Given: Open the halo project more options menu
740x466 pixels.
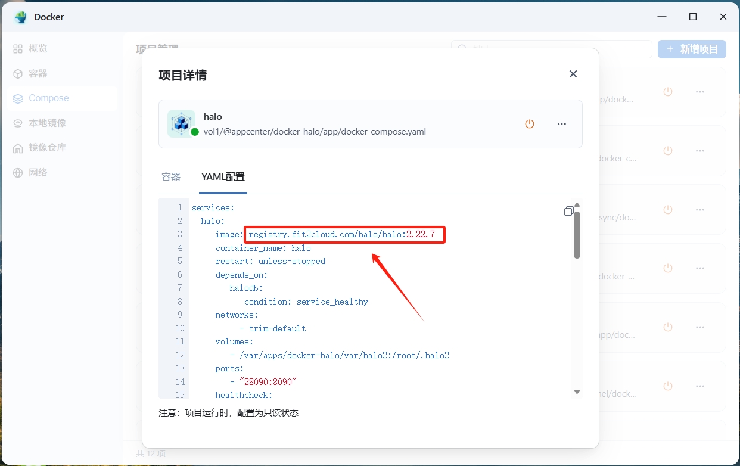Looking at the screenshot, I should 561,124.
